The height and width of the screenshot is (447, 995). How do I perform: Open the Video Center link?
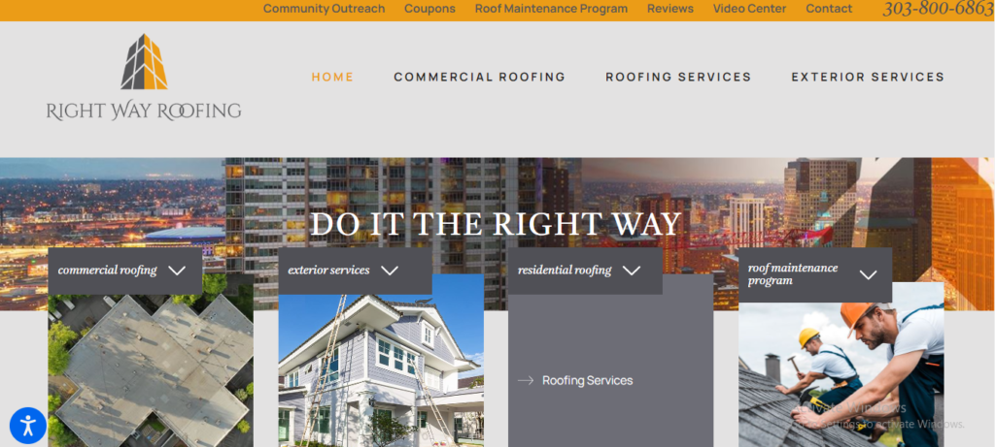pyautogui.click(x=749, y=9)
